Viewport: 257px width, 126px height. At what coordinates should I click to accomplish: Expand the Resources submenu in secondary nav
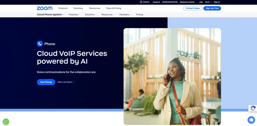pos(108,14)
